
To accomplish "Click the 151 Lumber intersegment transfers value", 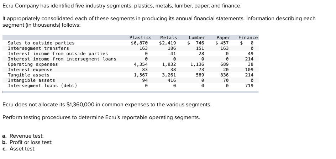I will point(200,48).
